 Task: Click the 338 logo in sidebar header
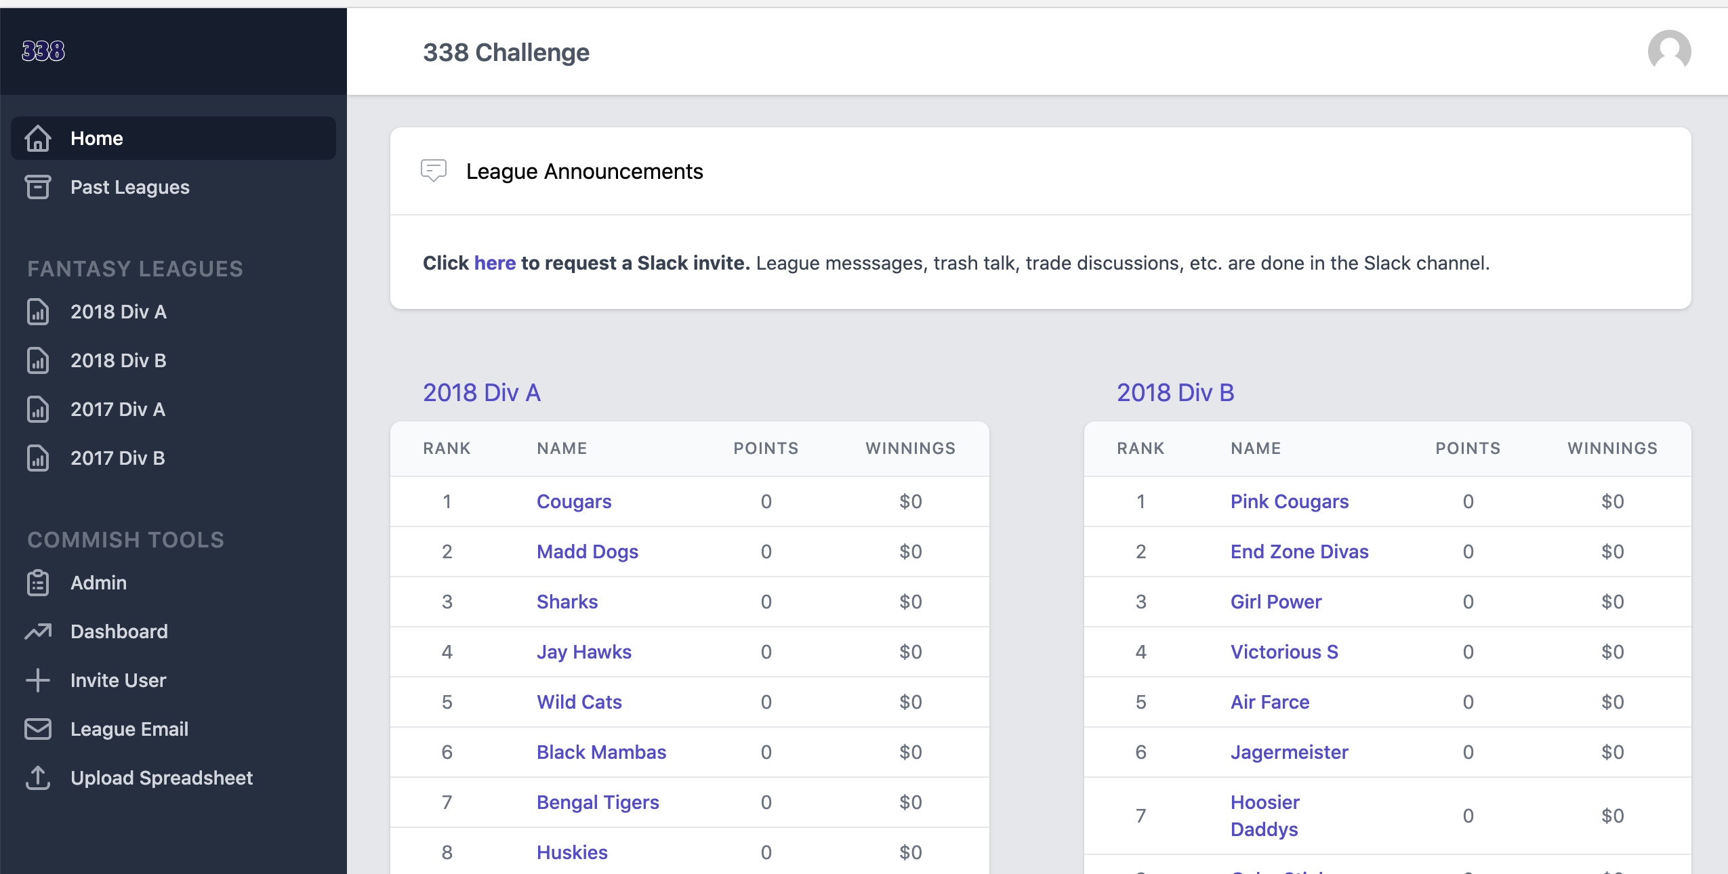click(43, 51)
